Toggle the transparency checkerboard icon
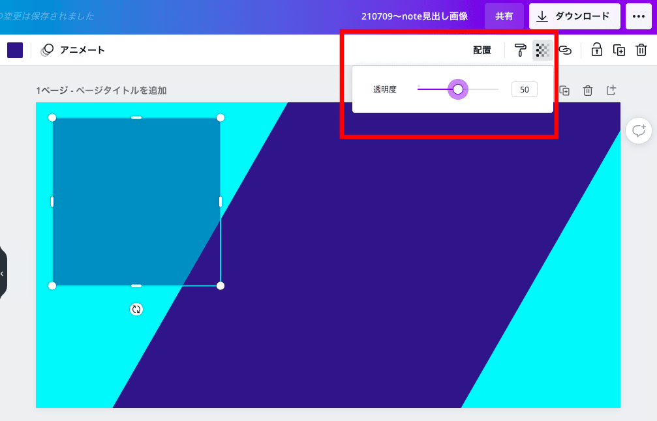The image size is (657, 421). (x=543, y=50)
